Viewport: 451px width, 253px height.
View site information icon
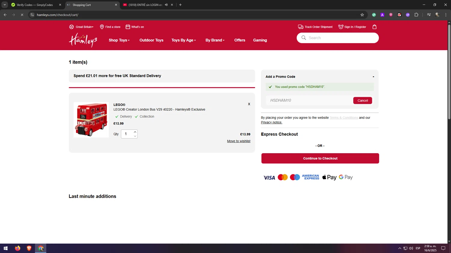coord(32,15)
